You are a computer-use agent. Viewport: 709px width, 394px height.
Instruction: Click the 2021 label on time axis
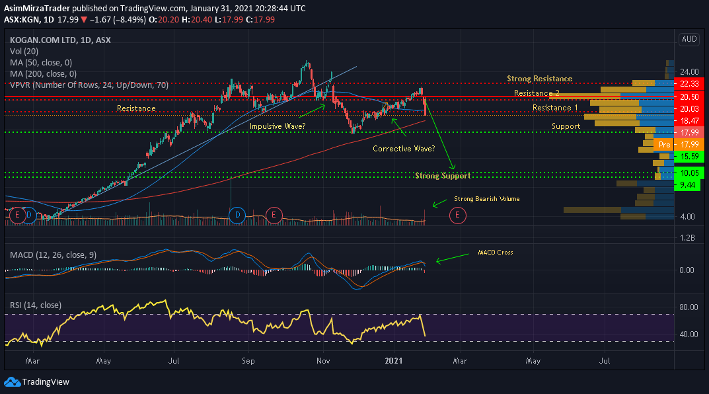[x=393, y=360]
